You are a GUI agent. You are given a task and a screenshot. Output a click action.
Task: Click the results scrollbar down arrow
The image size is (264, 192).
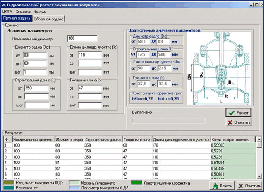(259, 176)
